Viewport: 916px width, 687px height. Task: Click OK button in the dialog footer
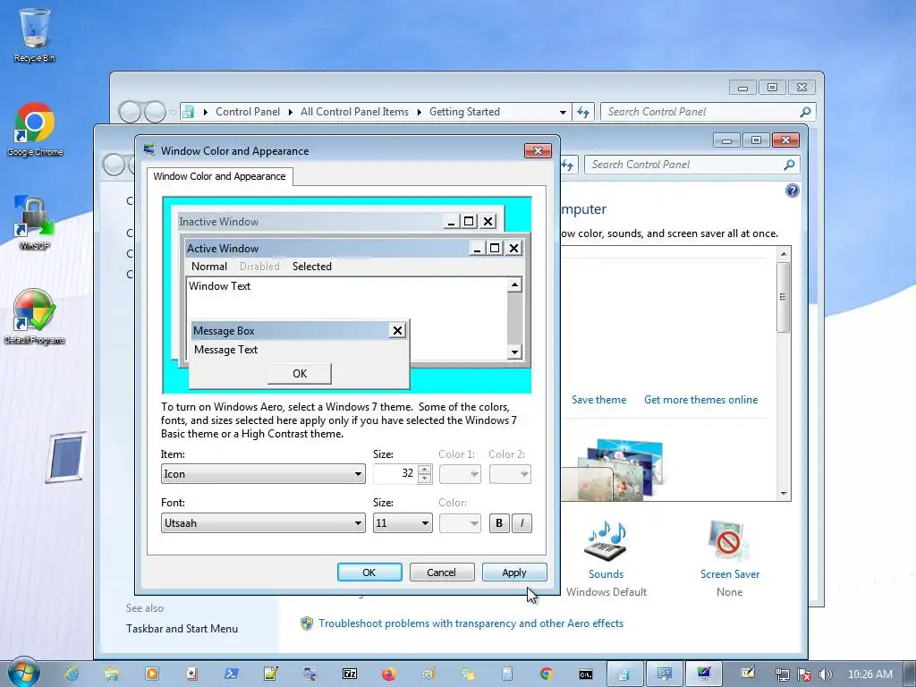tap(369, 572)
